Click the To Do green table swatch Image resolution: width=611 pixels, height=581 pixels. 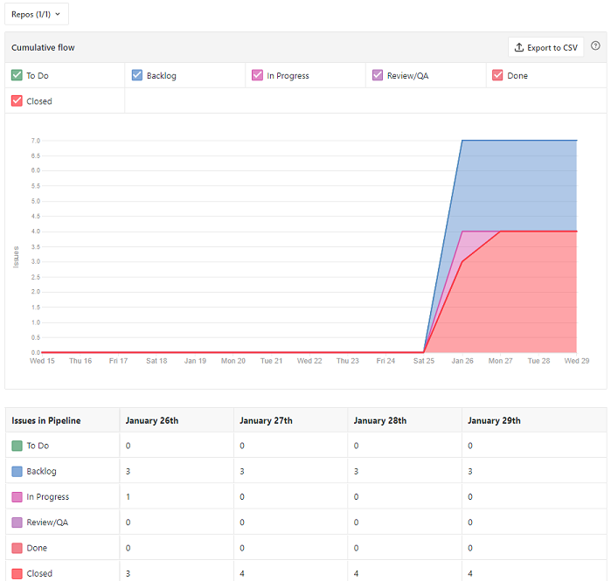[17, 446]
